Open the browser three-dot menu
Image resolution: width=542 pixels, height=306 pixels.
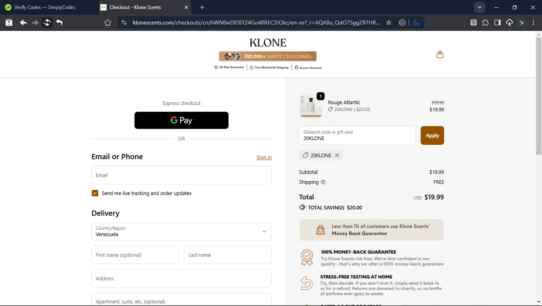pyautogui.click(x=533, y=22)
